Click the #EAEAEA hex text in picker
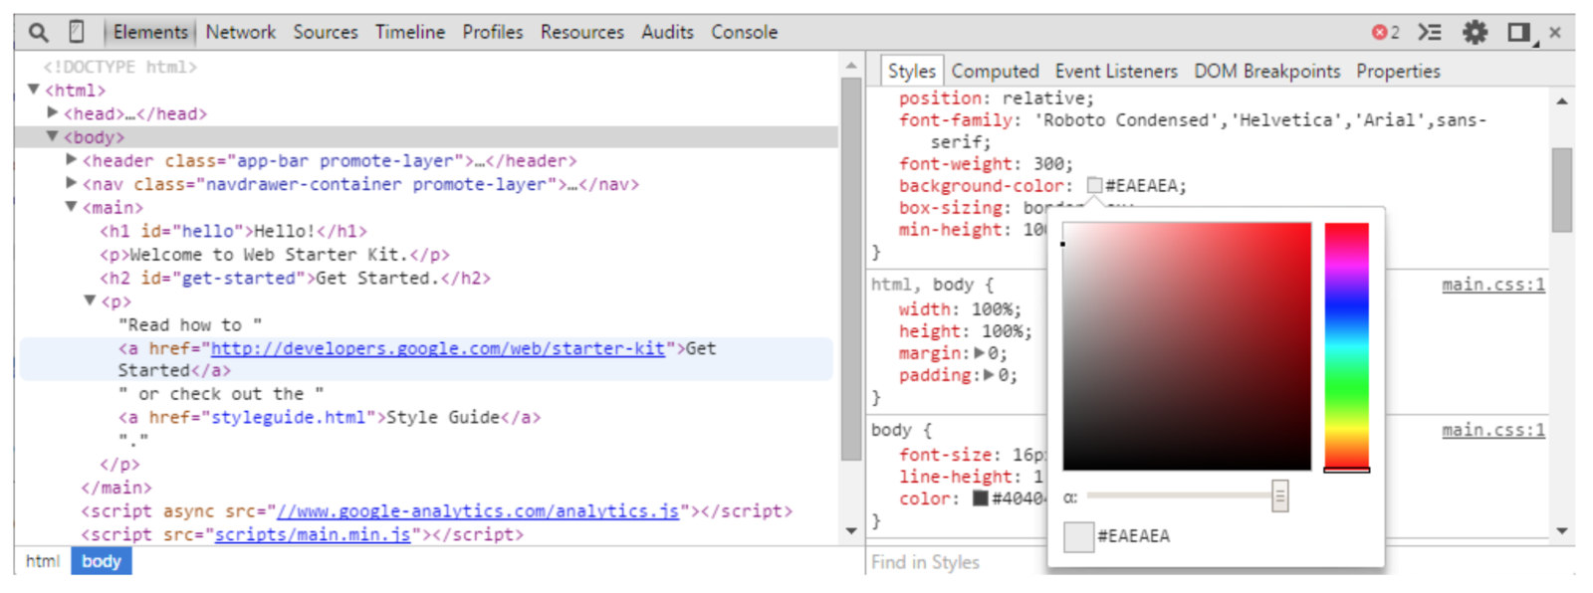1593x593 pixels. pos(1133,536)
